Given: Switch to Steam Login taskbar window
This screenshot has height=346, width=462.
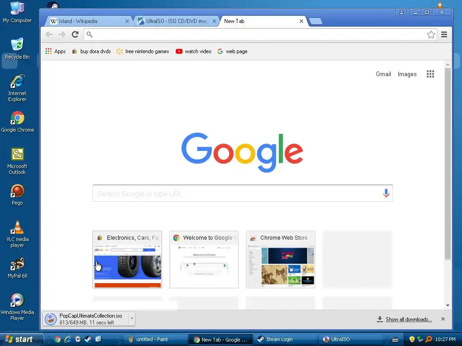Looking at the screenshot, I should click(x=285, y=339).
